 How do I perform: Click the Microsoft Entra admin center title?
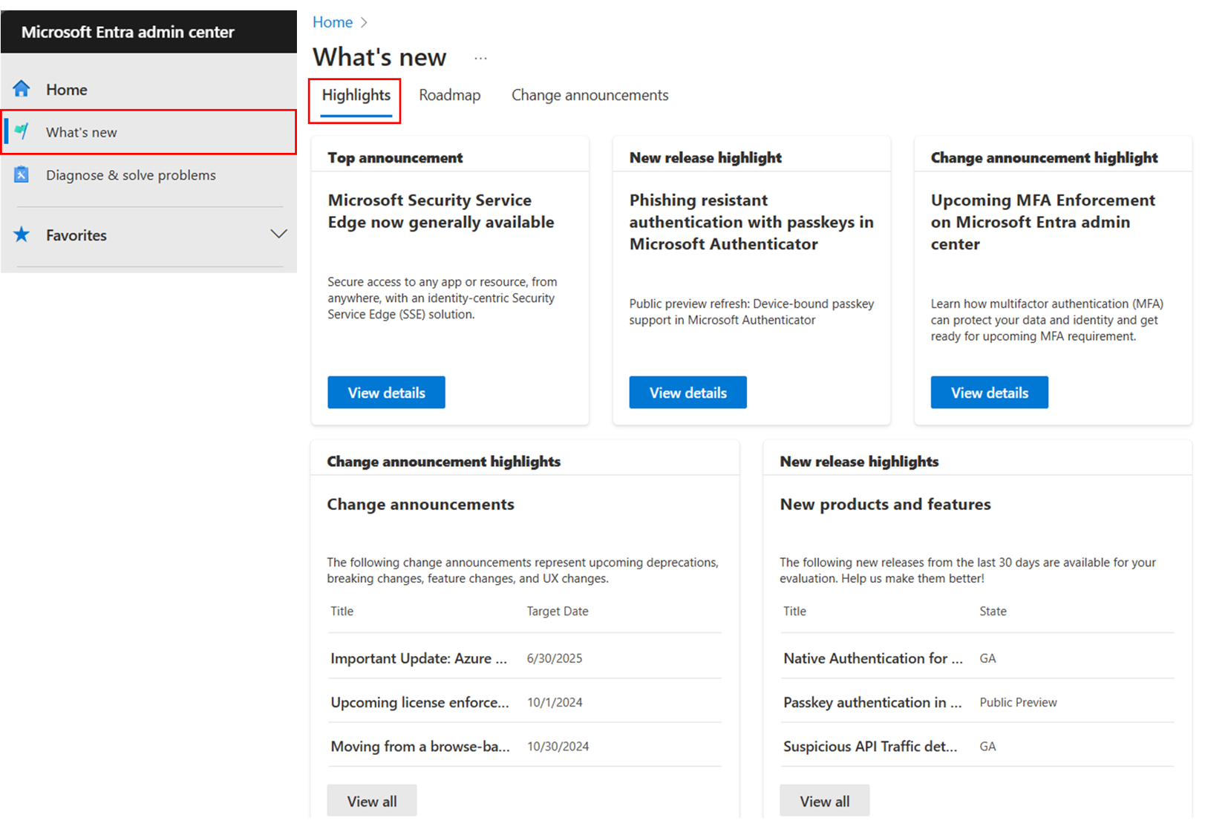click(128, 32)
